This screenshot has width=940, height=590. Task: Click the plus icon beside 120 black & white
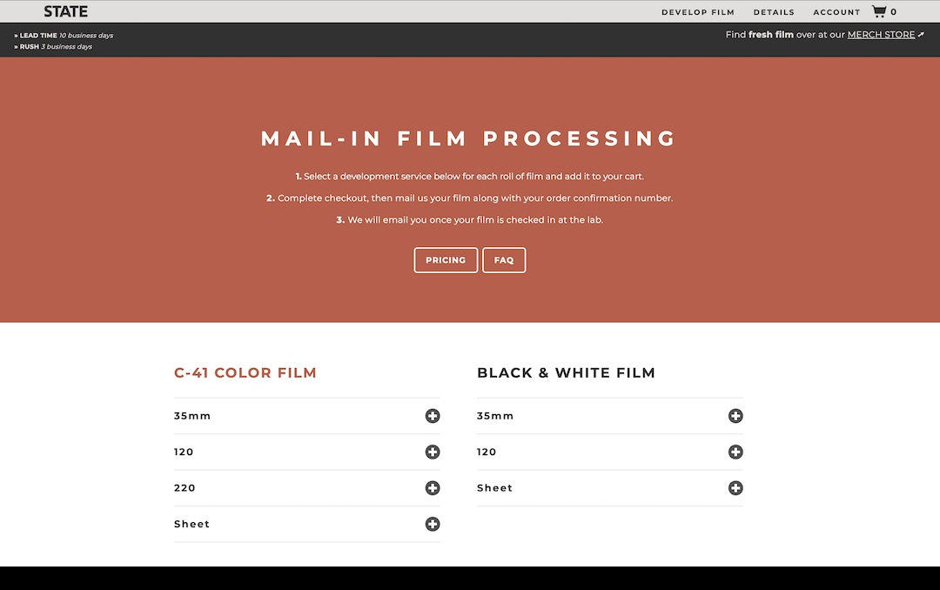pyautogui.click(x=735, y=452)
